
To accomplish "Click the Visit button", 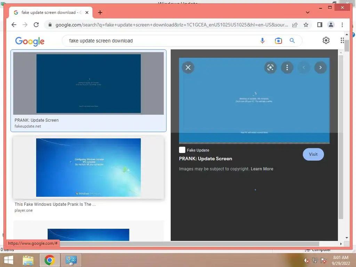I will point(313,154).
